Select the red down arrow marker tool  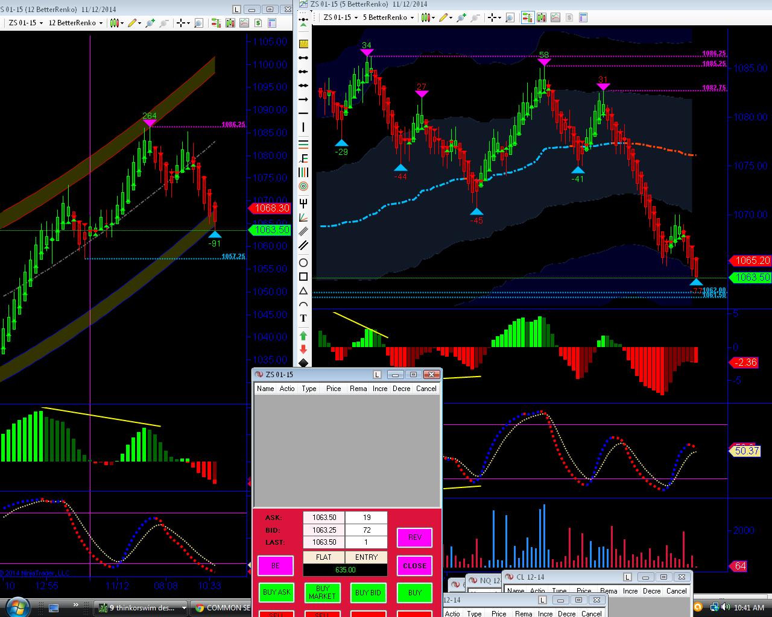[x=303, y=349]
